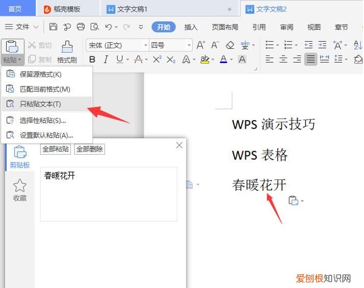Click the increase indent icon
This screenshot has height=288, width=364.
pyautogui.click(x=322, y=44)
